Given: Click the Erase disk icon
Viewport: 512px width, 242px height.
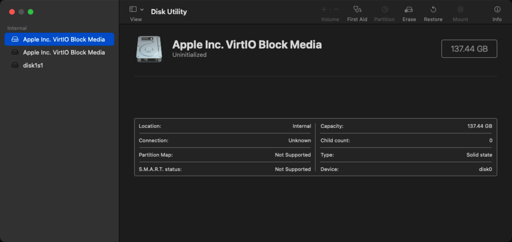Looking at the screenshot, I should click(x=409, y=13).
